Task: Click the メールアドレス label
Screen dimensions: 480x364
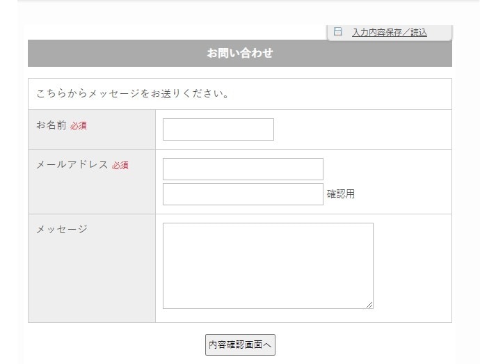Action: pyautogui.click(x=72, y=165)
